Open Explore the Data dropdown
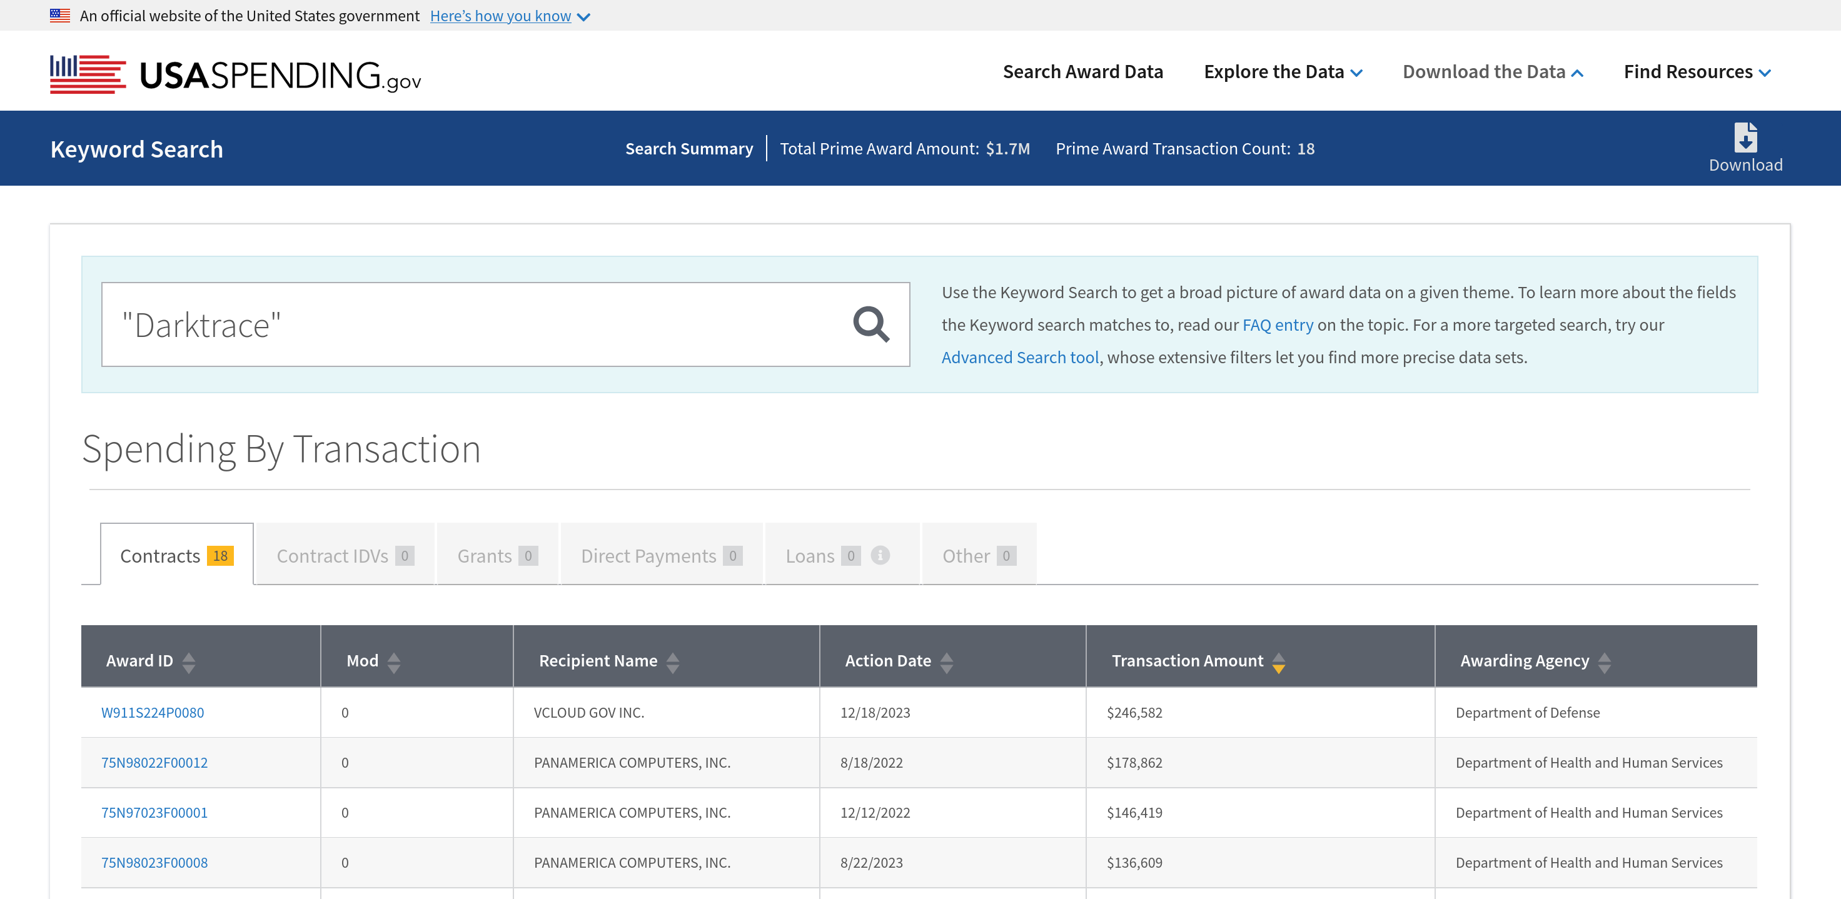Screen dimensions: 1841x899 coord(1283,71)
